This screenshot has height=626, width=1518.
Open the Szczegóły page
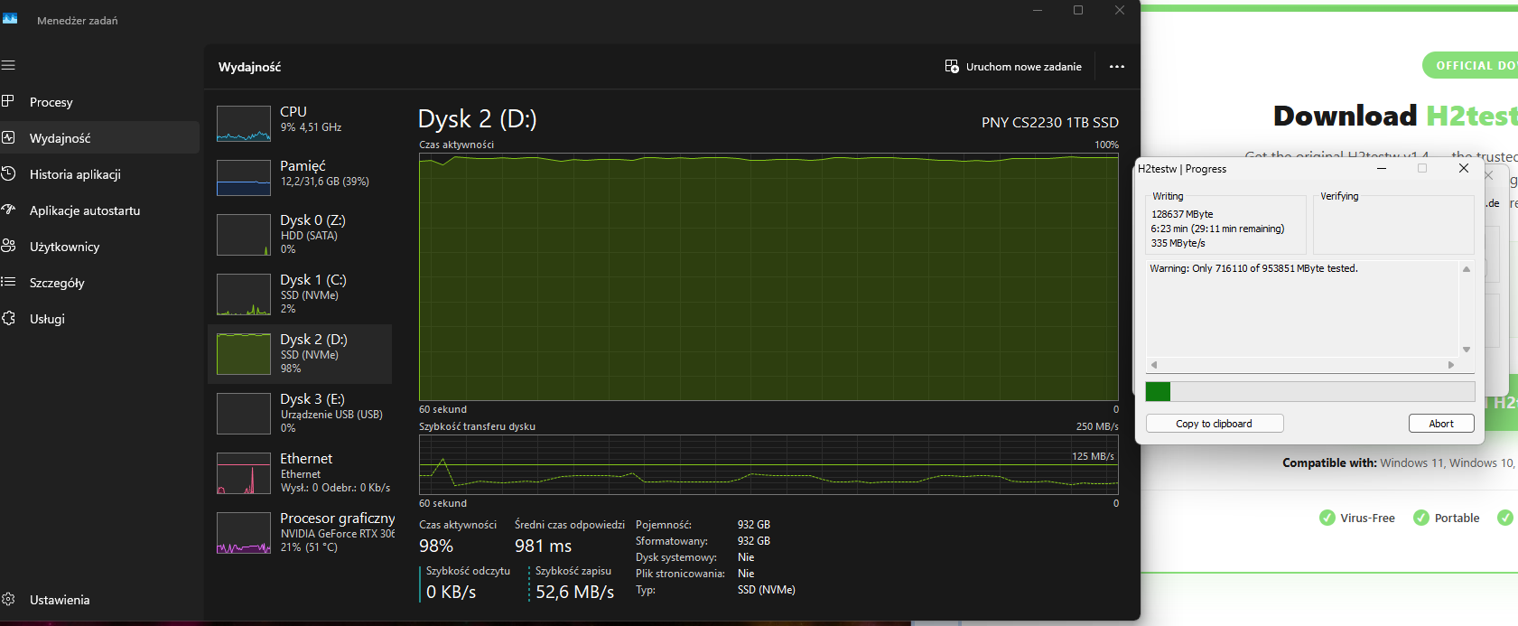[x=99, y=283]
